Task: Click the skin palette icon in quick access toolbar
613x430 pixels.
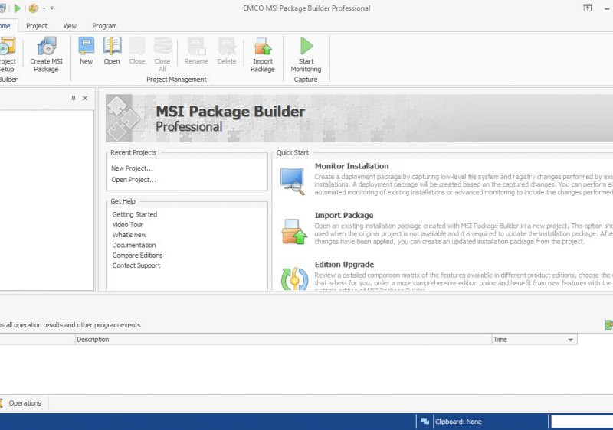Action: point(33,8)
